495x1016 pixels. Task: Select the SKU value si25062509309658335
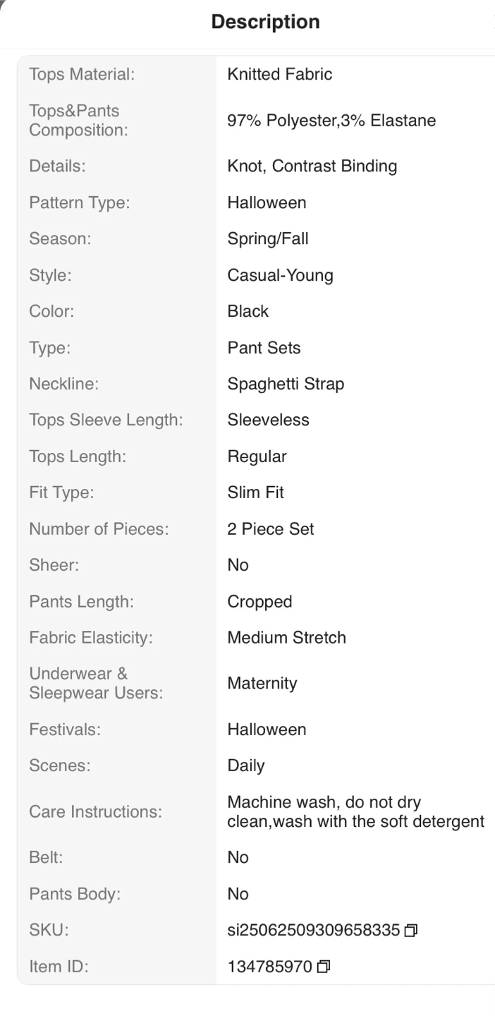tap(314, 930)
